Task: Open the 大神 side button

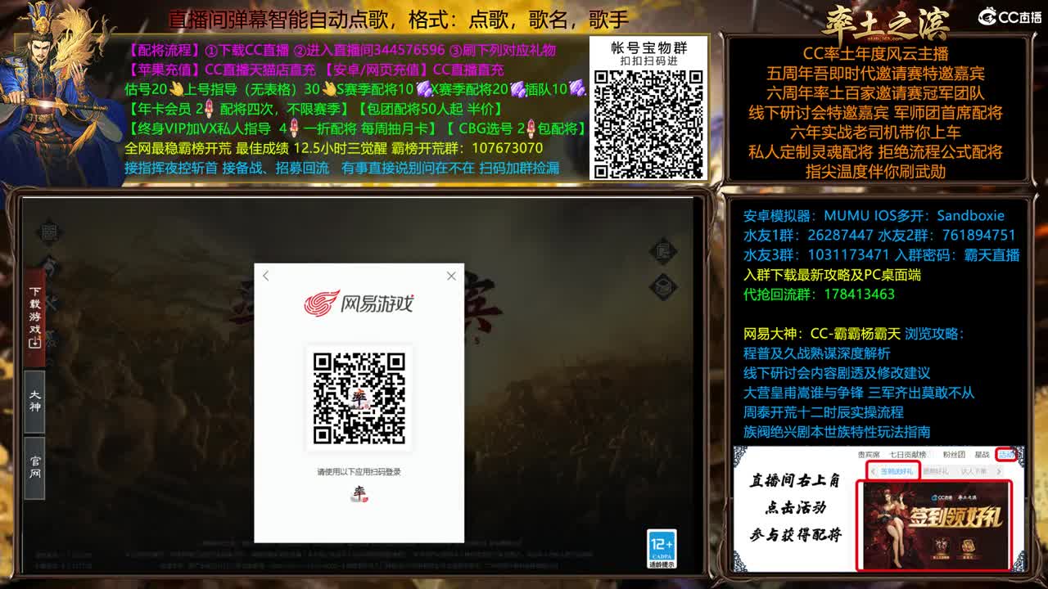Action: click(34, 402)
